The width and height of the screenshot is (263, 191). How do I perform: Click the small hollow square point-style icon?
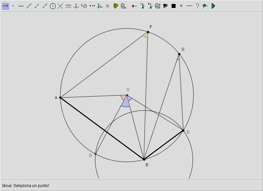click(181, 6)
